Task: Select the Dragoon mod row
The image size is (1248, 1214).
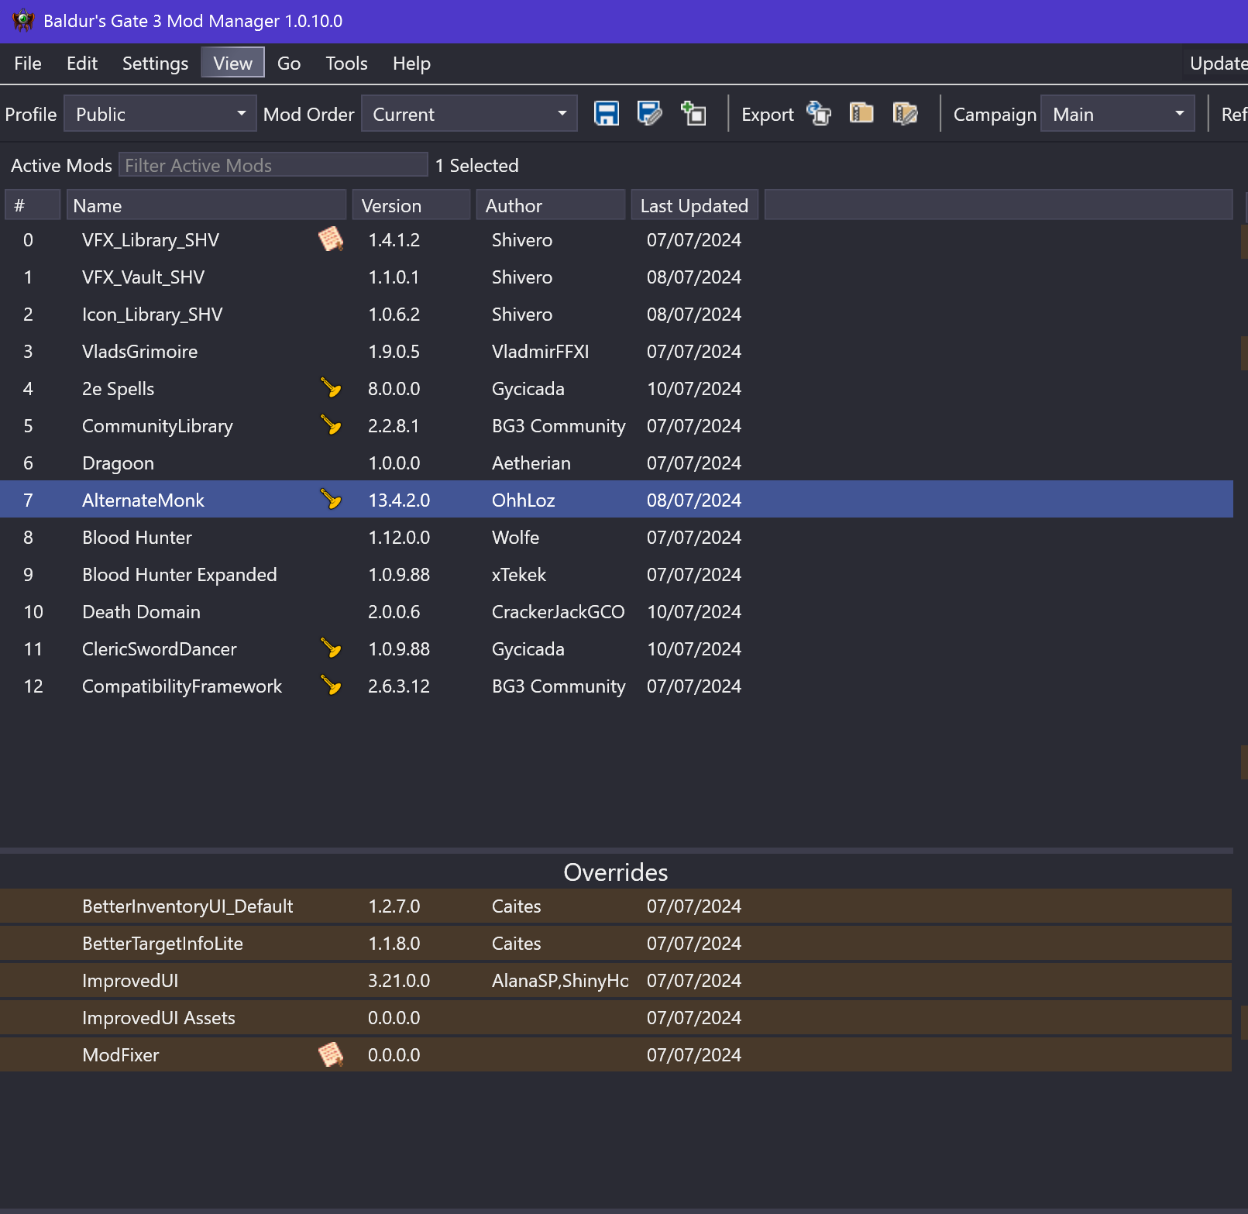Action: coord(617,463)
